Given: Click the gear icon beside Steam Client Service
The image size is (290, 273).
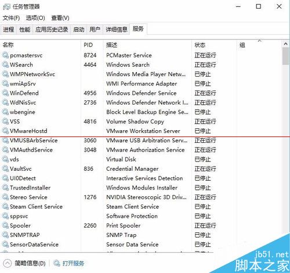Looking at the screenshot, I should [x=5, y=207].
